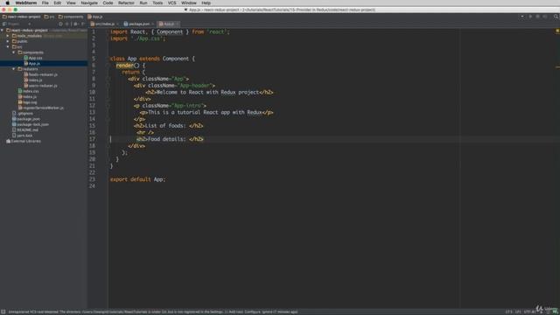Image resolution: width=560 pixels, height=315 pixels.
Task: Select App.js in the project tree
Action: 31,64
